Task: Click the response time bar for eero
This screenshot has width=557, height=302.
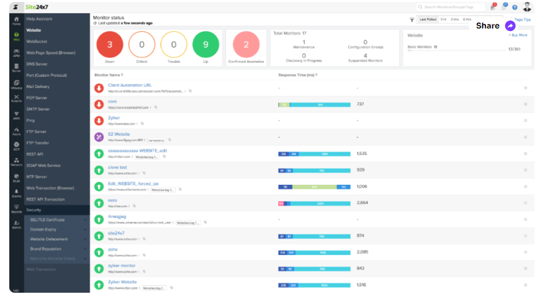Action: click(314, 203)
